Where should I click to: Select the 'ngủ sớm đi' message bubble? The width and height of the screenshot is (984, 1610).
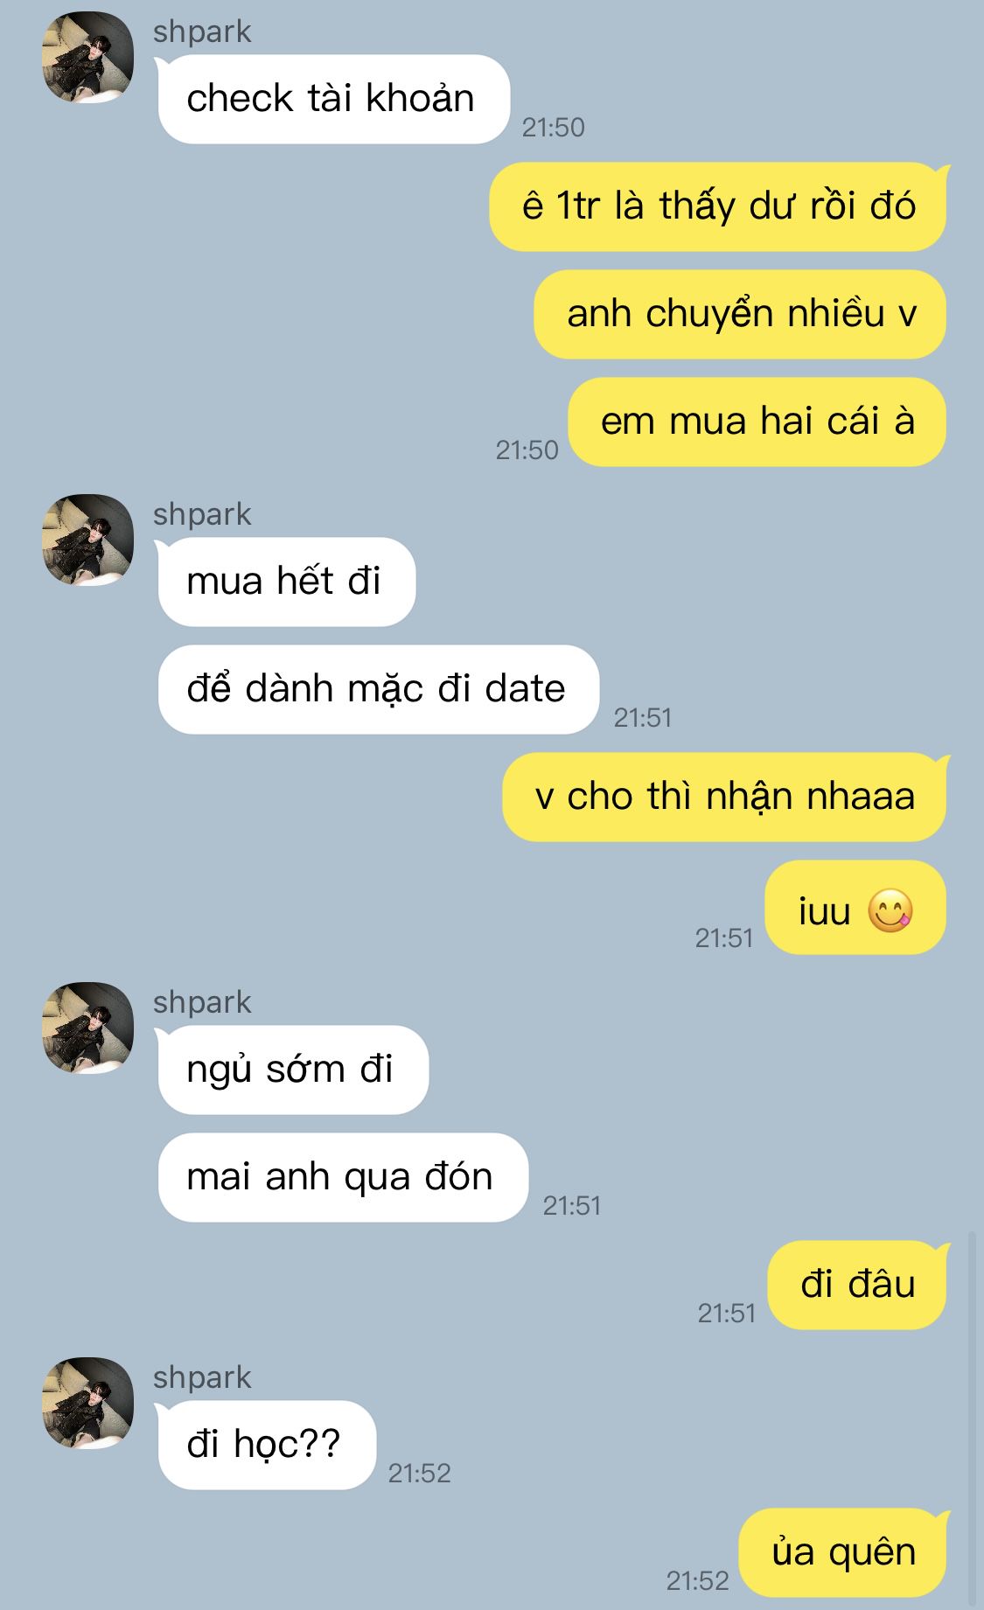tap(293, 1070)
